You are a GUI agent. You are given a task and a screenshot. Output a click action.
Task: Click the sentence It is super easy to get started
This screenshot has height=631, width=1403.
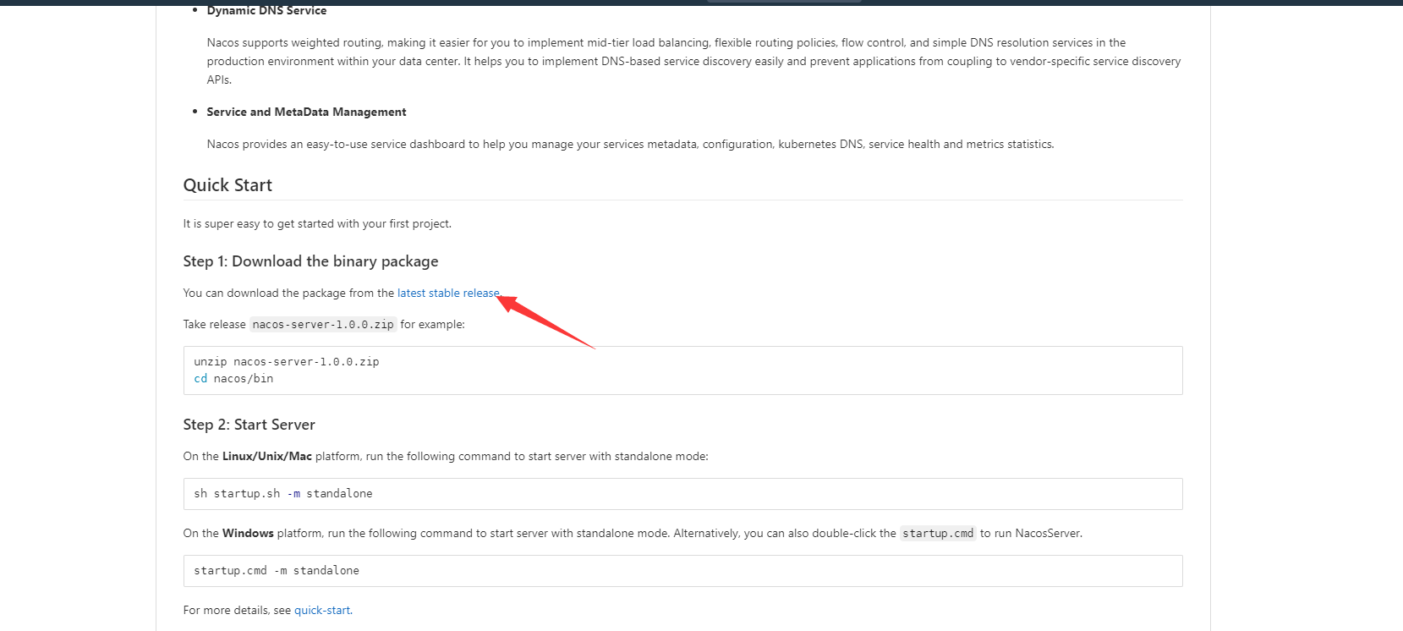coord(317,224)
